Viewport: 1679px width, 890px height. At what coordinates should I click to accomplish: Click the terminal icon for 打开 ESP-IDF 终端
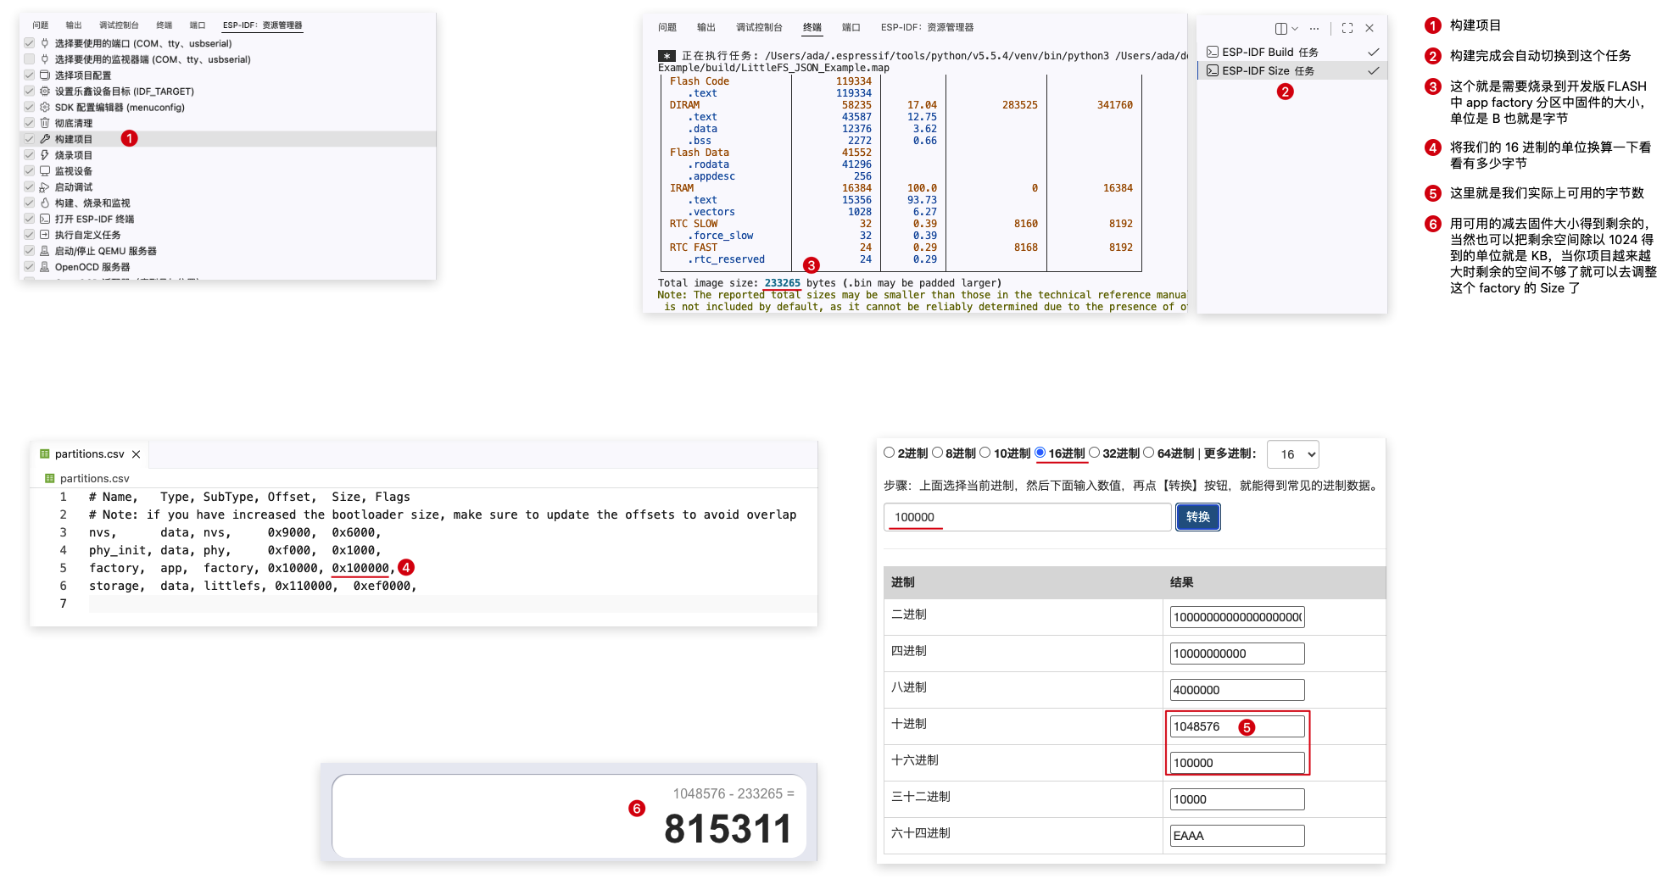[45, 219]
